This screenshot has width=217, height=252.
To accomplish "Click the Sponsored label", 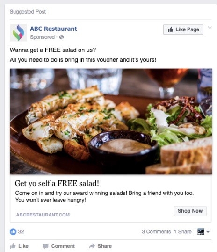I will [x=43, y=37].
